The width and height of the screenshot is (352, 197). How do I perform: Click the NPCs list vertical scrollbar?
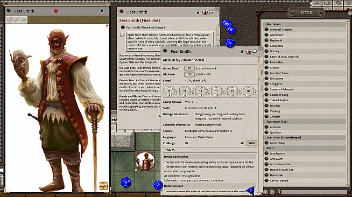tap(348, 103)
